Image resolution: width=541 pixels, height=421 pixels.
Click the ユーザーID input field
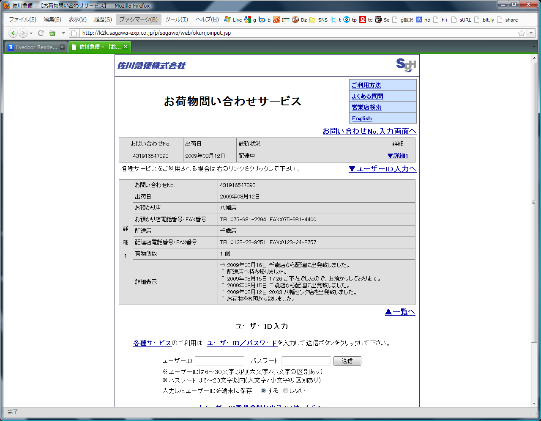219,361
